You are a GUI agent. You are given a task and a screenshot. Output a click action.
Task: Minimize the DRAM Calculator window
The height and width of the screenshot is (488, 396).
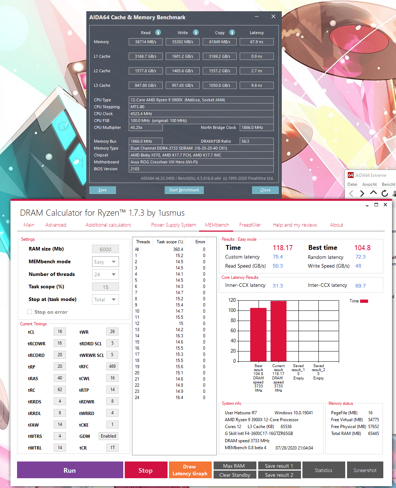[367, 205]
